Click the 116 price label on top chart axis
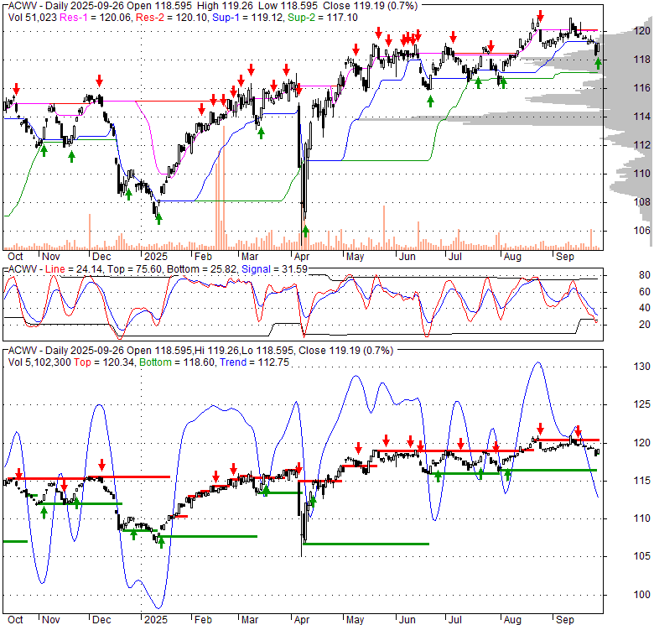 coord(642,88)
